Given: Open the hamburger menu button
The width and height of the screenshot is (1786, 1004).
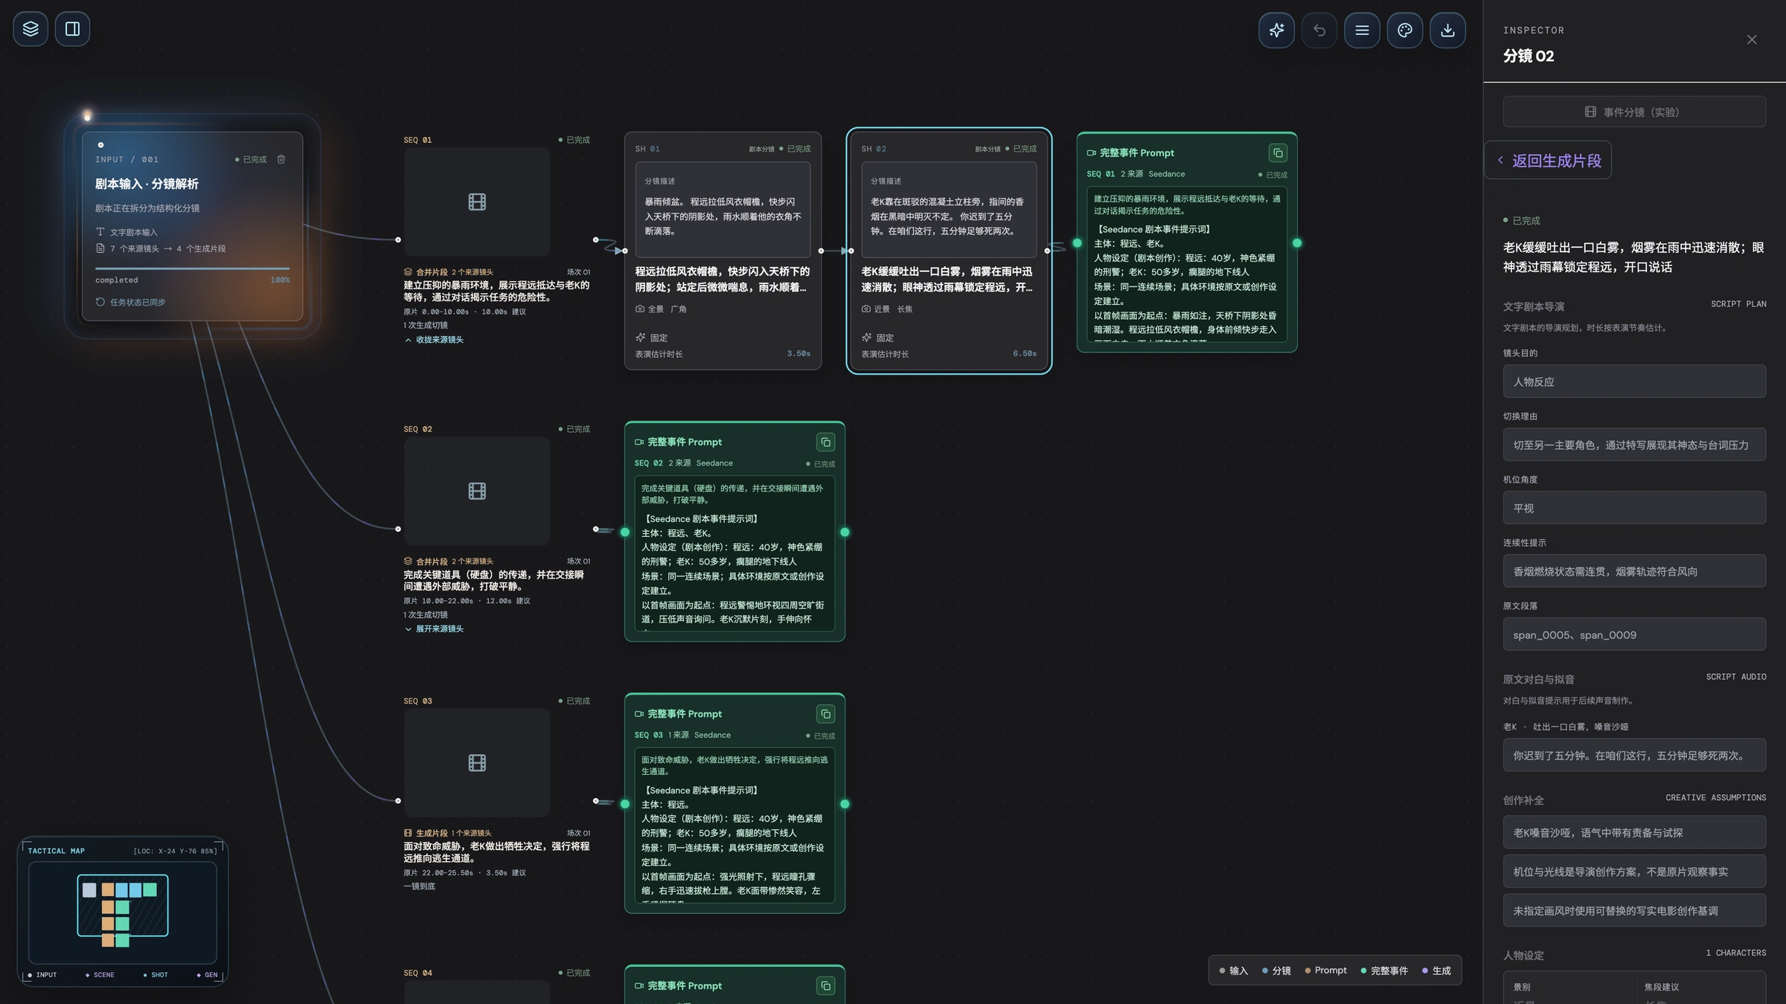Looking at the screenshot, I should click(1362, 30).
